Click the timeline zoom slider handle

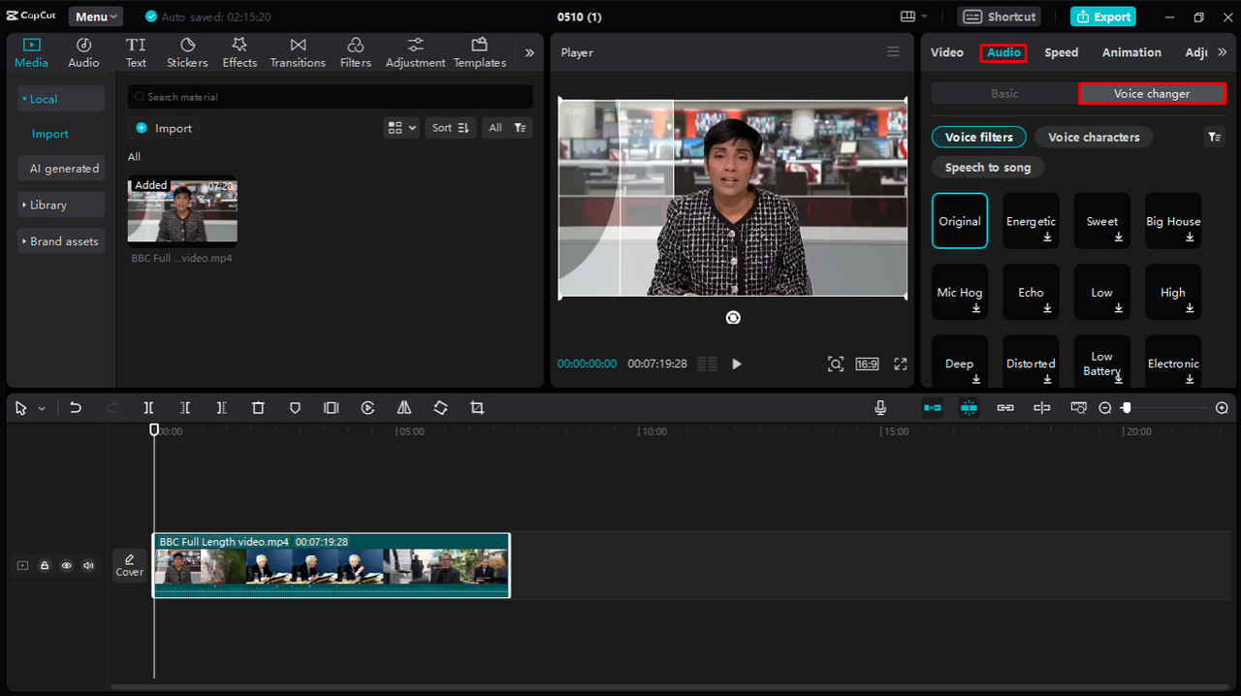coord(1126,408)
